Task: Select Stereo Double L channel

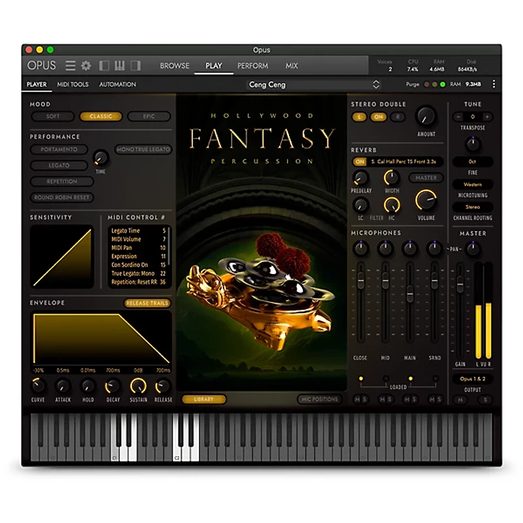Action: tap(359, 117)
